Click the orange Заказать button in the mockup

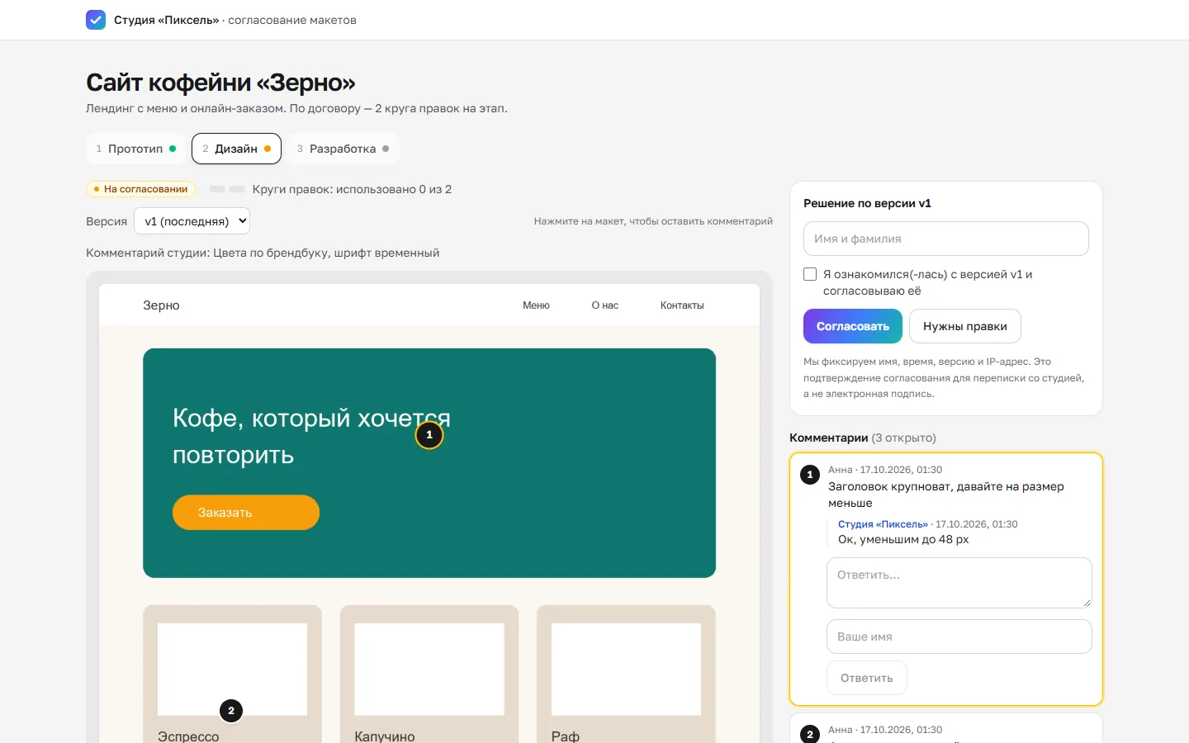click(x=246, y=513)
